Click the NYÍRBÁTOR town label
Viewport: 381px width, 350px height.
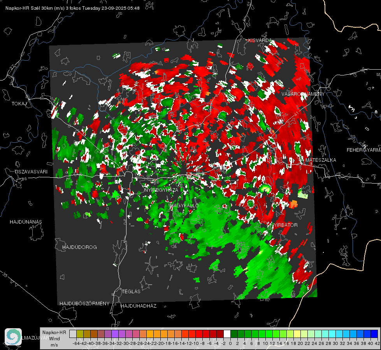coord(283,225)
